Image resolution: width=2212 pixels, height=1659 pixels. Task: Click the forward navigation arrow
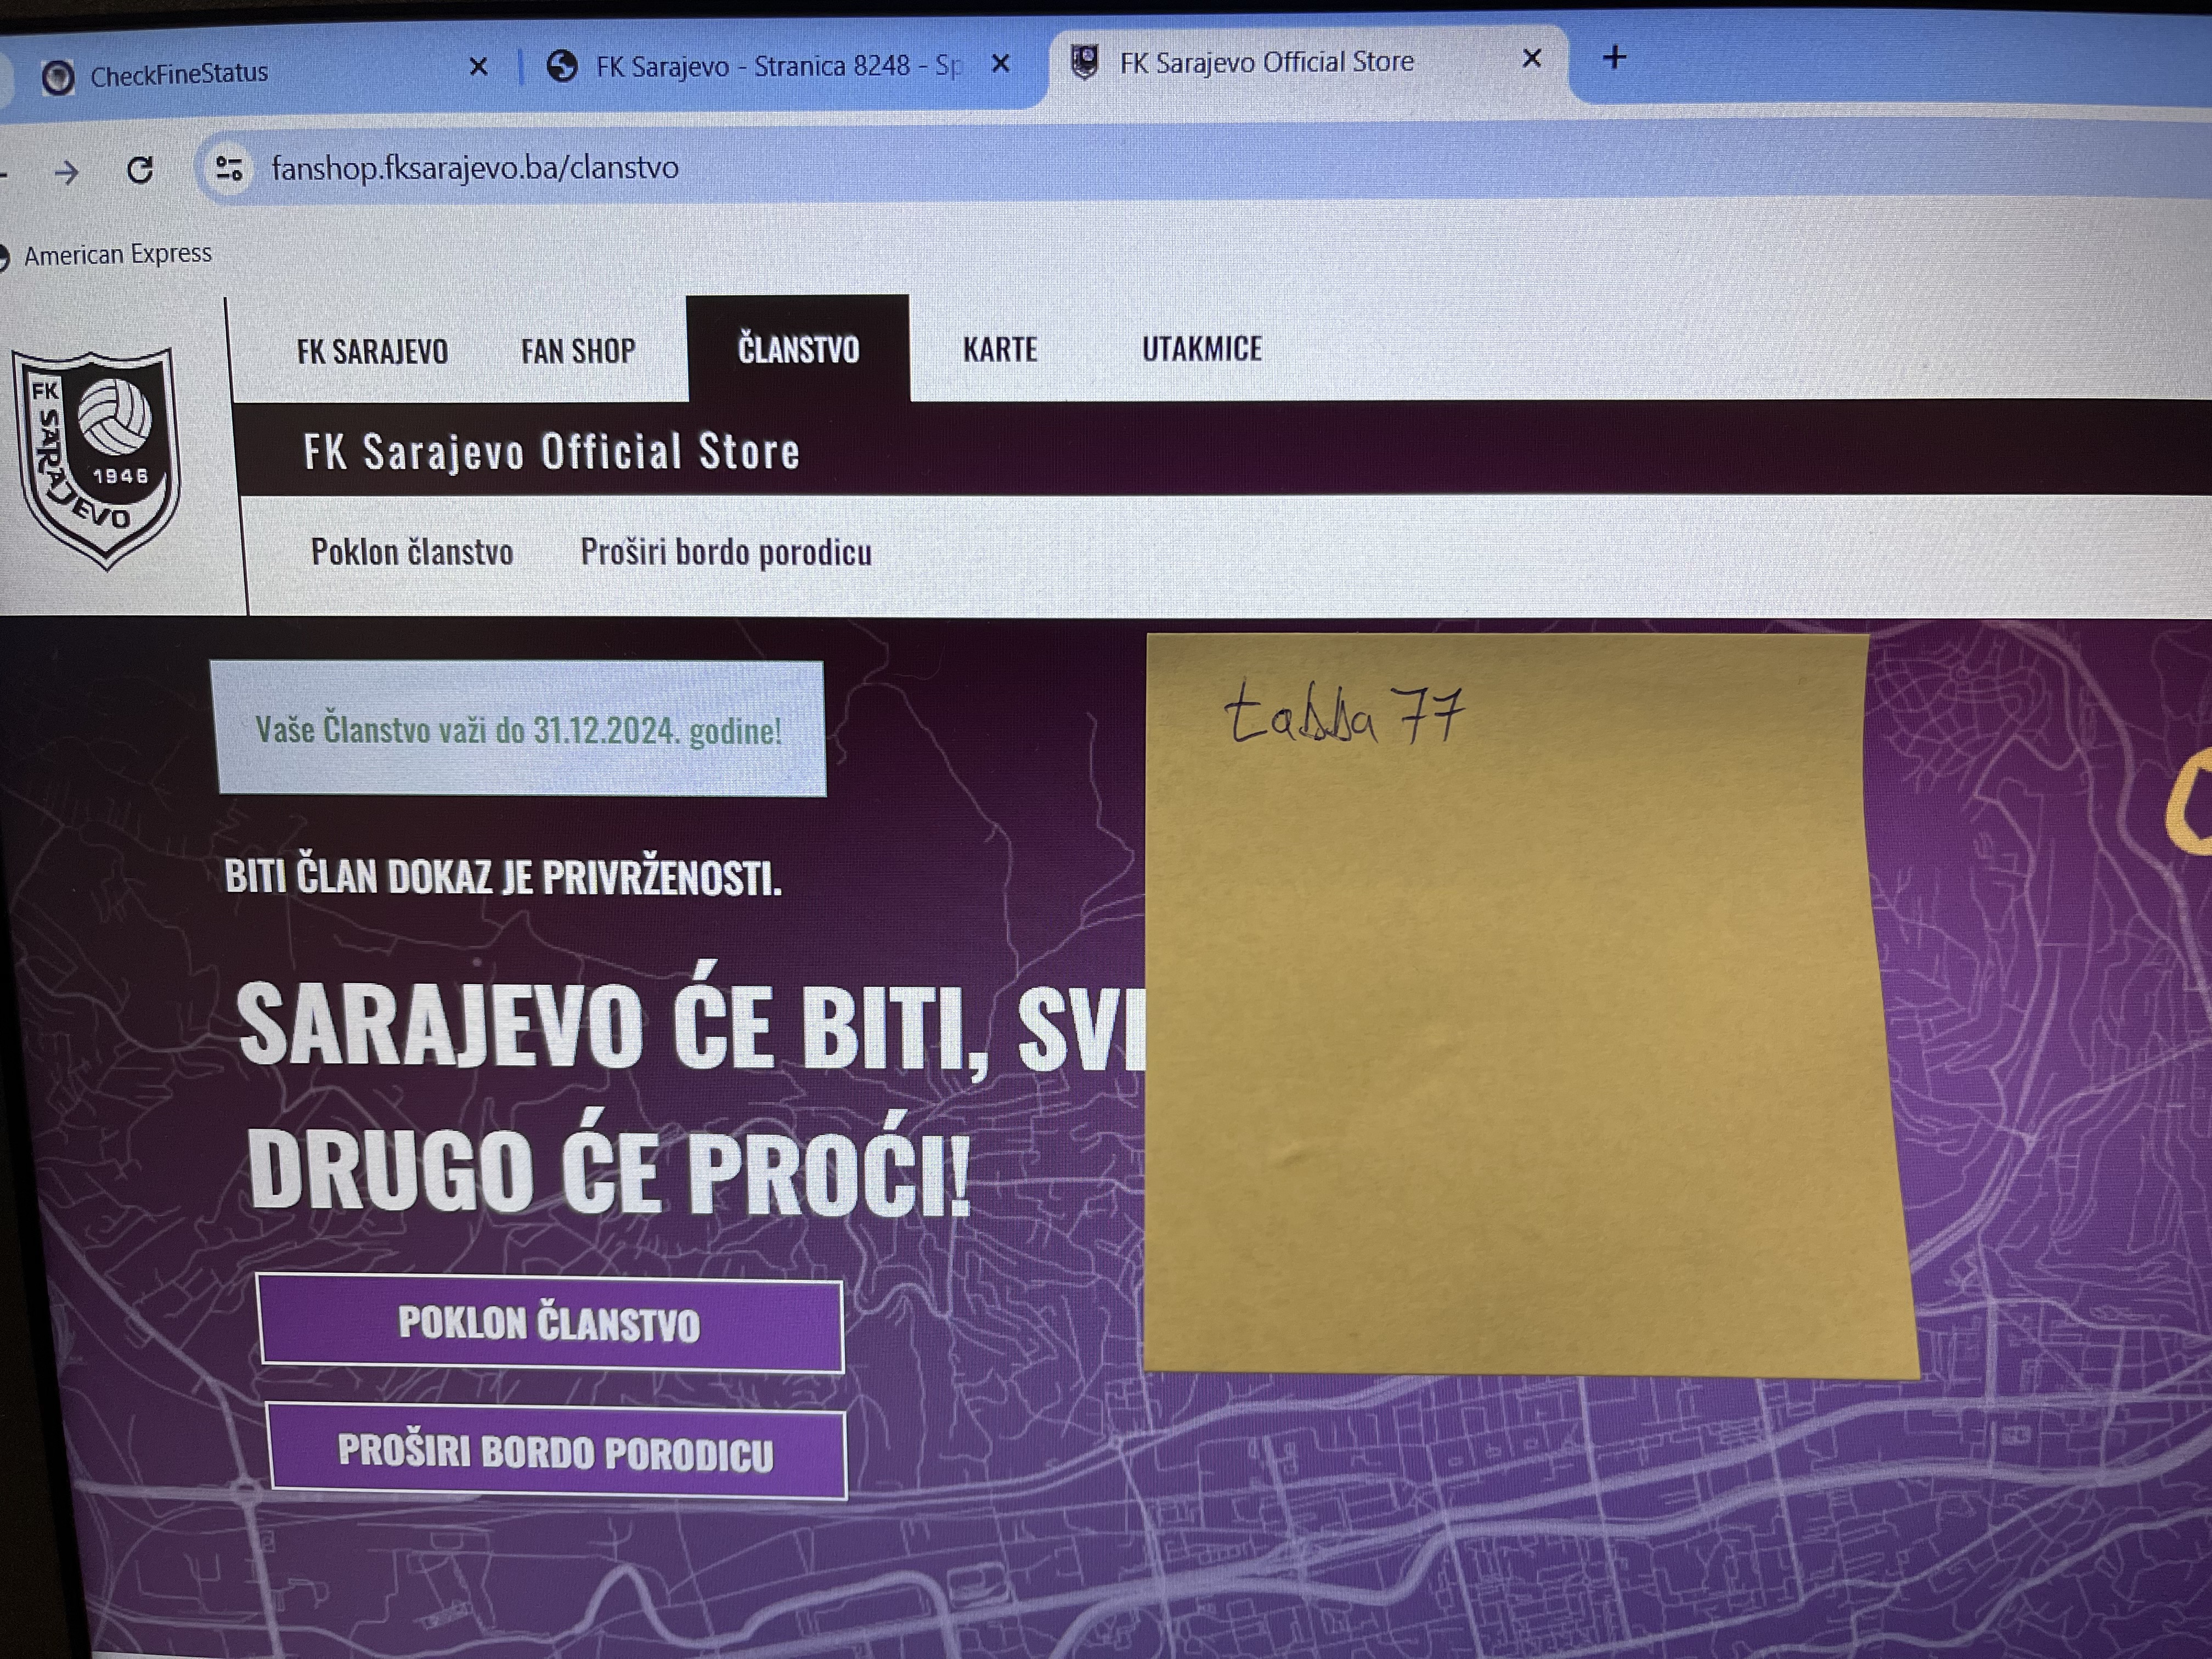[x=66, y=173]
